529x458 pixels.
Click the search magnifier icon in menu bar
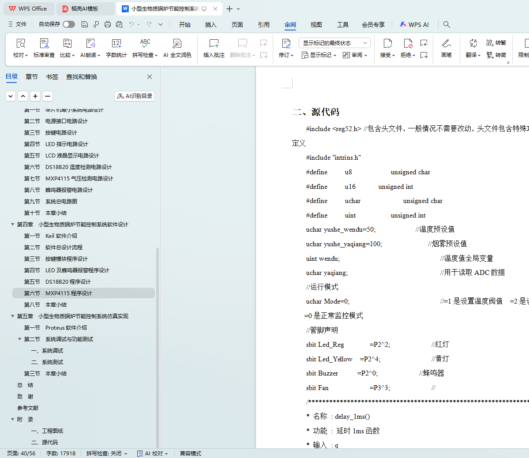coord(446,25)
